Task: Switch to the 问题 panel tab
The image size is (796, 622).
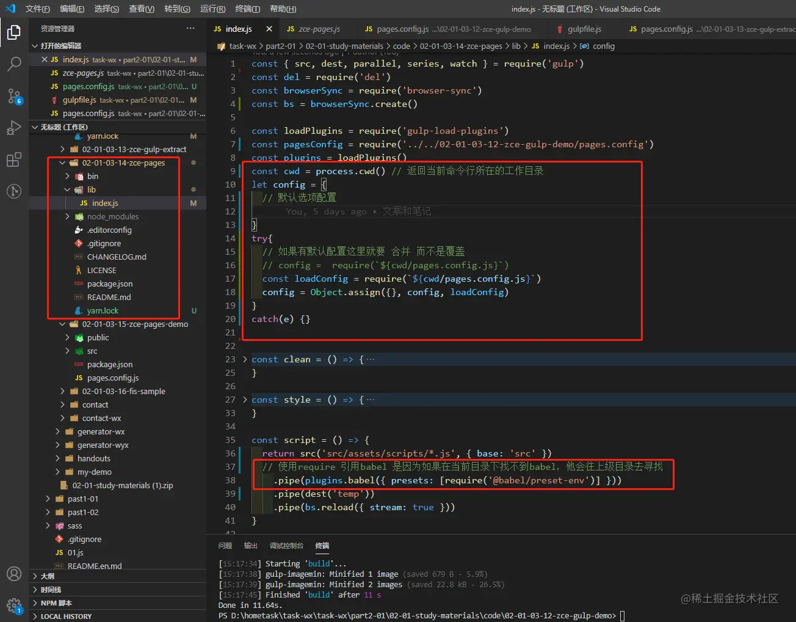Action: click(225, 546)
